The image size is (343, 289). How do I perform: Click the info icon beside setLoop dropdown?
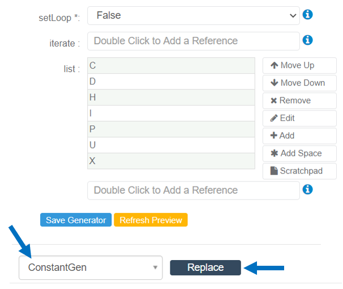coord(308,15)
